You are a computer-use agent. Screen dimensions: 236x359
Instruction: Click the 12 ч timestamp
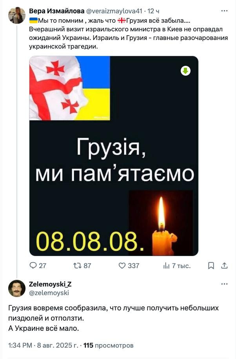(153, 11)
